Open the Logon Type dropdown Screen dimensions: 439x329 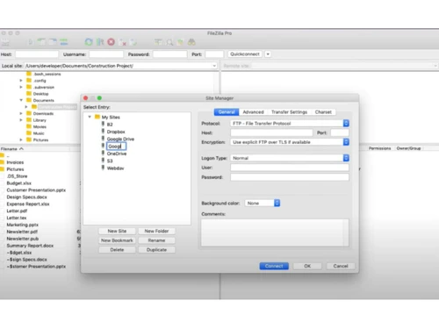click(290, 158)
